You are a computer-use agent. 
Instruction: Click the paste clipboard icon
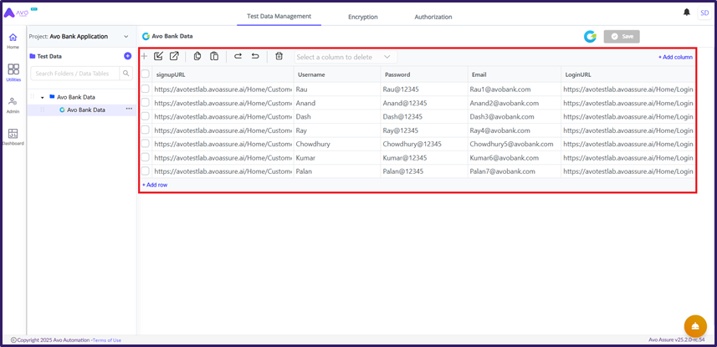tap(214, 57)
